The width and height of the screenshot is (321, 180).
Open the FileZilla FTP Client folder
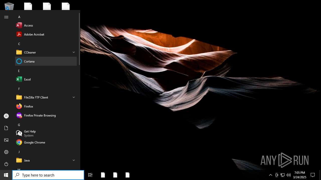click(x=46, y=97)
